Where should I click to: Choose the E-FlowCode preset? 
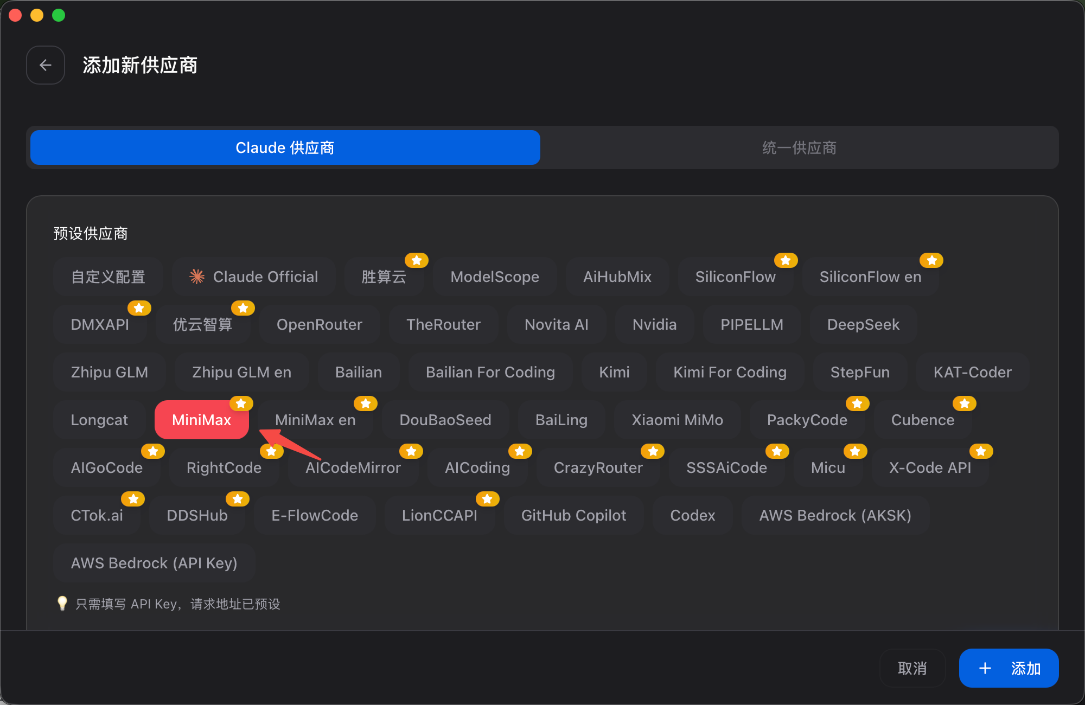[315, 515]
